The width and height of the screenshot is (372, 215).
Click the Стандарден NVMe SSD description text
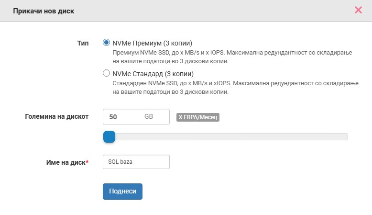pos(235,88)
